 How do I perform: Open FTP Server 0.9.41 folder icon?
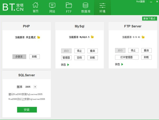coord(143,37)
